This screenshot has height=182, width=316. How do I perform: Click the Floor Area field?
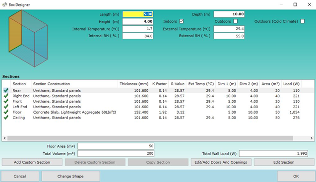(116, 146)
